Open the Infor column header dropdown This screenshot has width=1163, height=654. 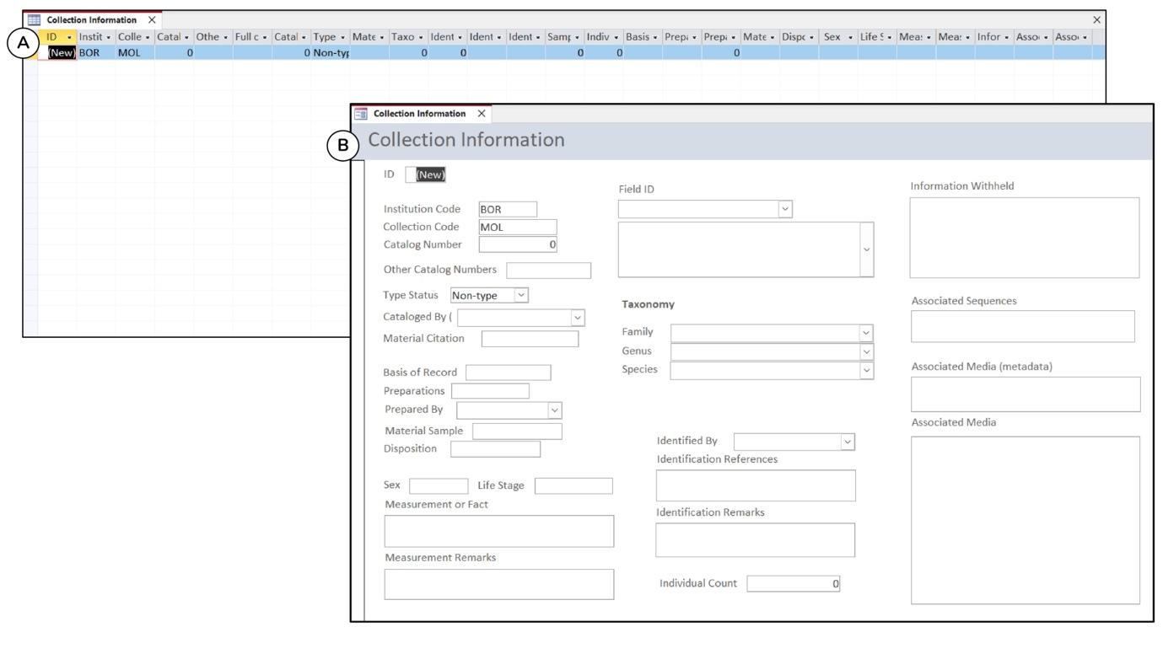click(1006, 37)
